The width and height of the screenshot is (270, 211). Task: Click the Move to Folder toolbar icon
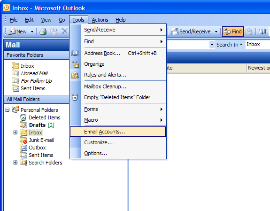coord(54,31)
